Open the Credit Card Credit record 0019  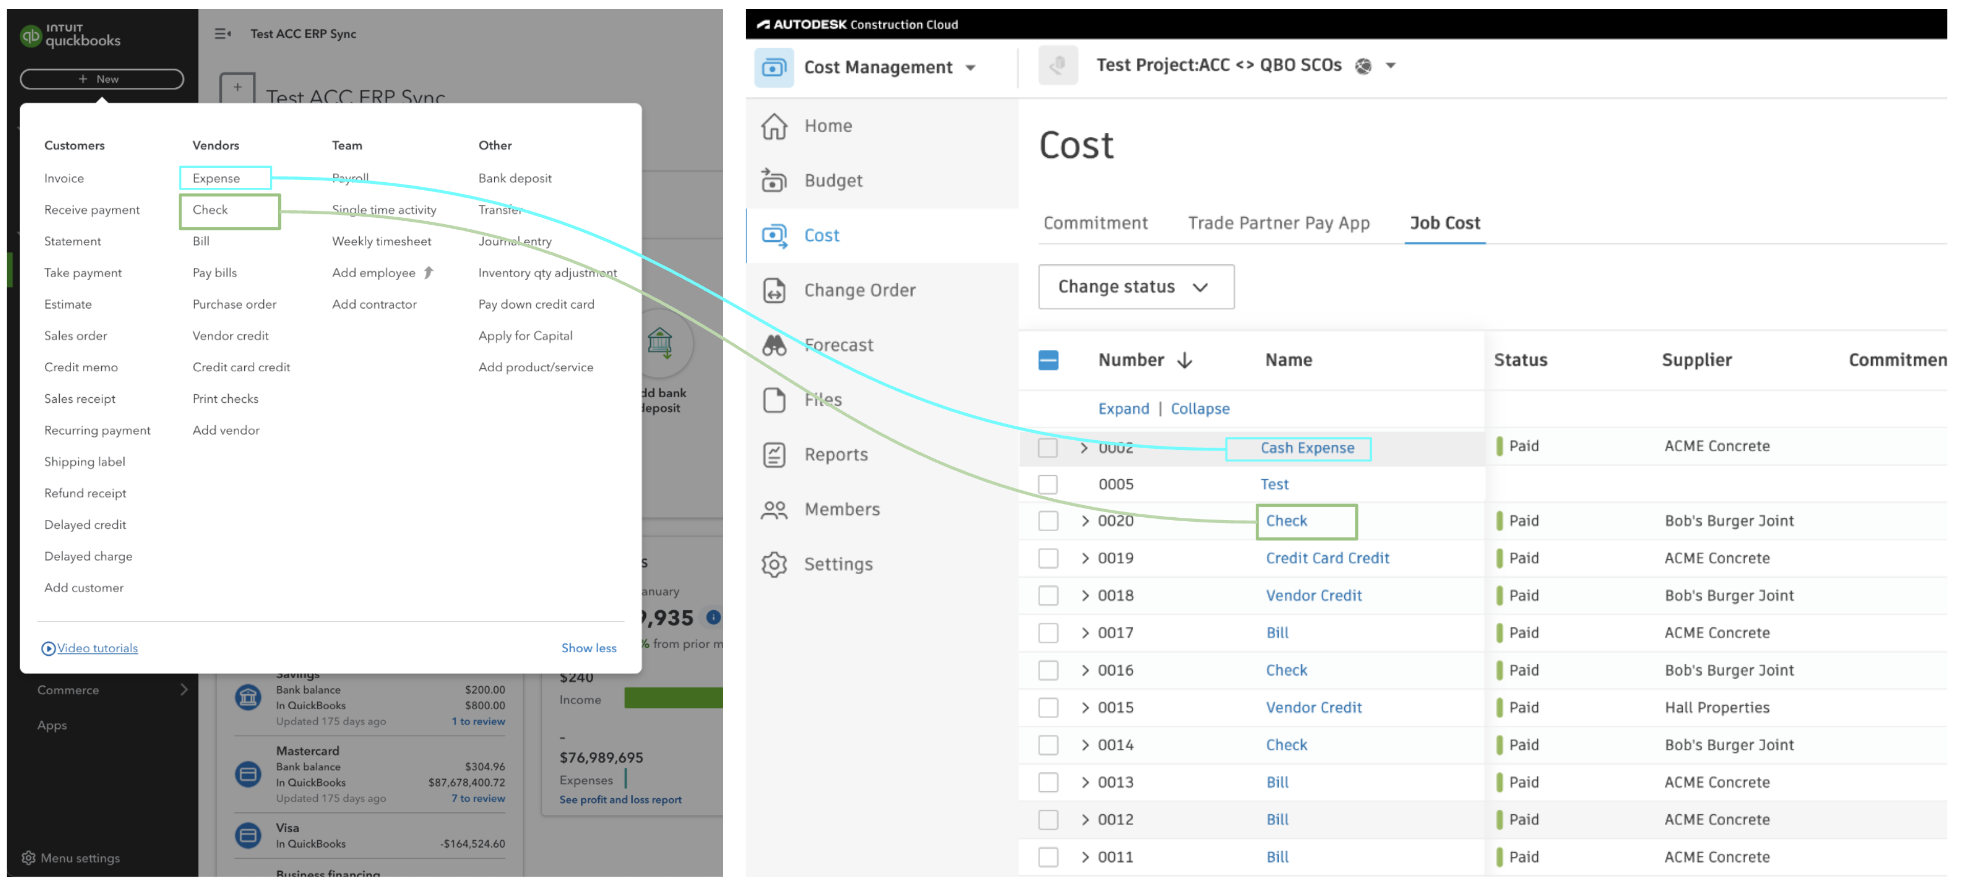(x=1327, y=559)
